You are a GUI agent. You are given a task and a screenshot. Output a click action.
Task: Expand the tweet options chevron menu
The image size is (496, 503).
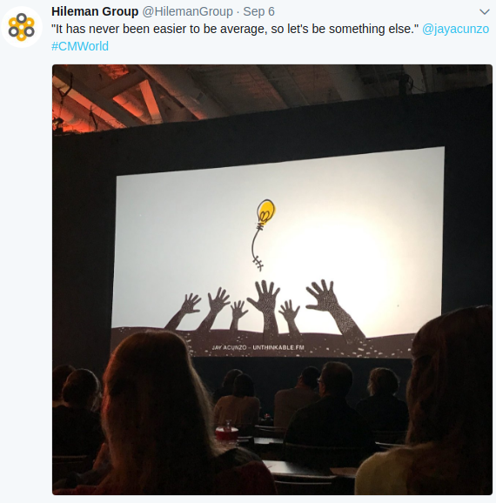coord(484,12)
